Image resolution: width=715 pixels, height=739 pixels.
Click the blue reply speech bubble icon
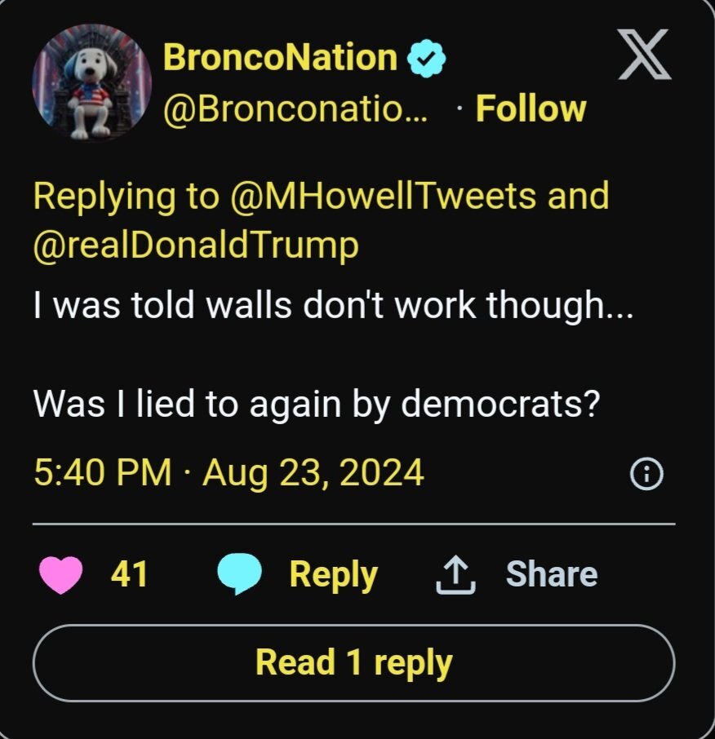point(239,574)
